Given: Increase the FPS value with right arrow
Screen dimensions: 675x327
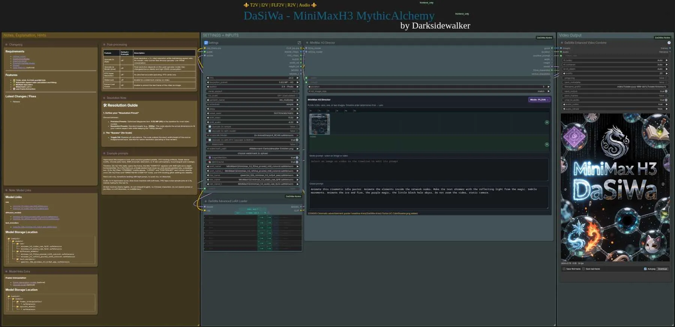Looking at the screenshot, I should 298,78.
